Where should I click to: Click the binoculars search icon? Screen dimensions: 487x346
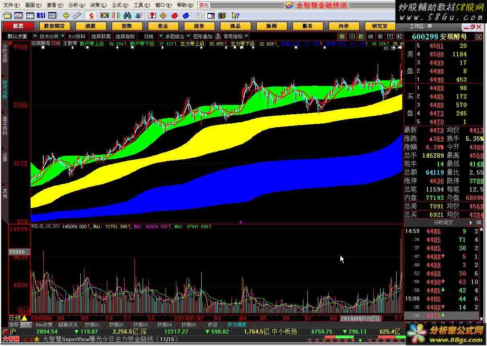tap(127, 16)
